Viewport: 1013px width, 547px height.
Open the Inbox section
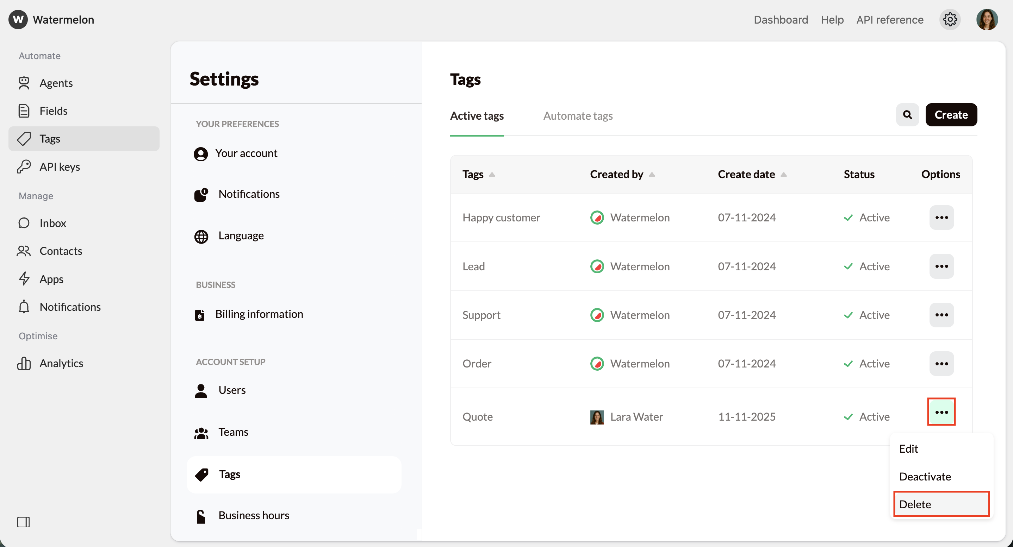pyautogui.click(x=53, y=223)
